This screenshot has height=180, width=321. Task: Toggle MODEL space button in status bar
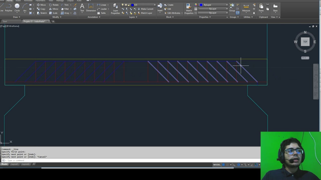pyautogui.click(x=217, y=165)
